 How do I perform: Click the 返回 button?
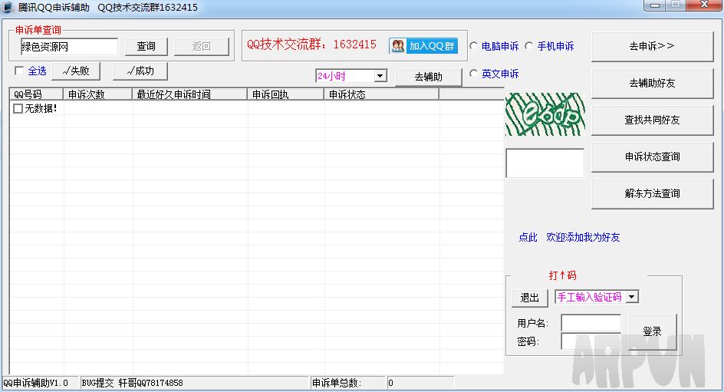(201, 46)
